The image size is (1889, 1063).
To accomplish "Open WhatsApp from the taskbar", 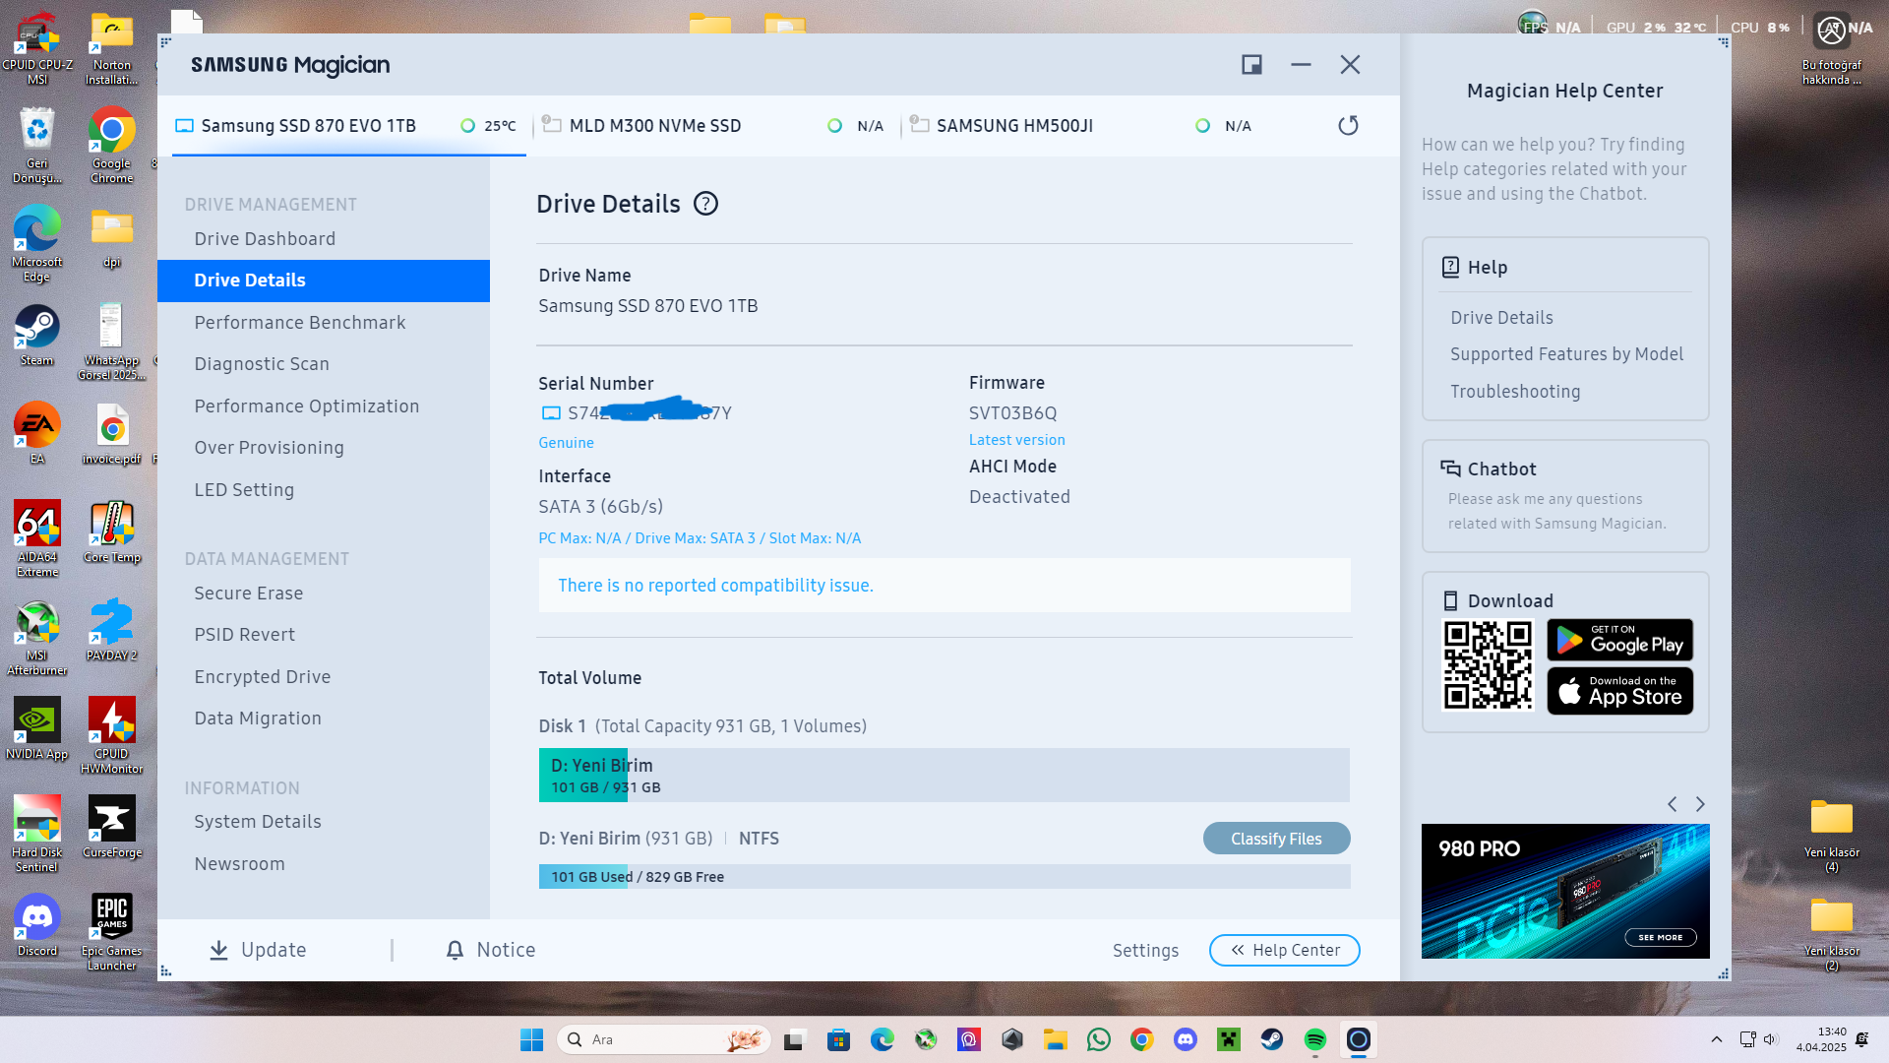I will click(1099, 1039).
